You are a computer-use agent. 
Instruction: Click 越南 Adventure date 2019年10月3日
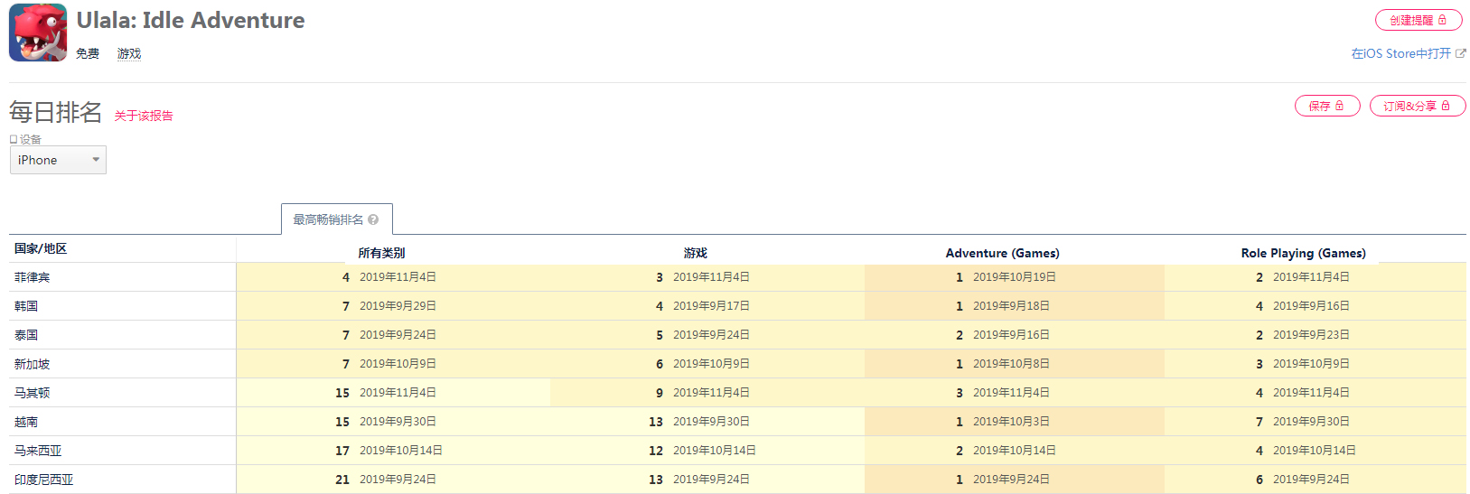pos(1011,422)
